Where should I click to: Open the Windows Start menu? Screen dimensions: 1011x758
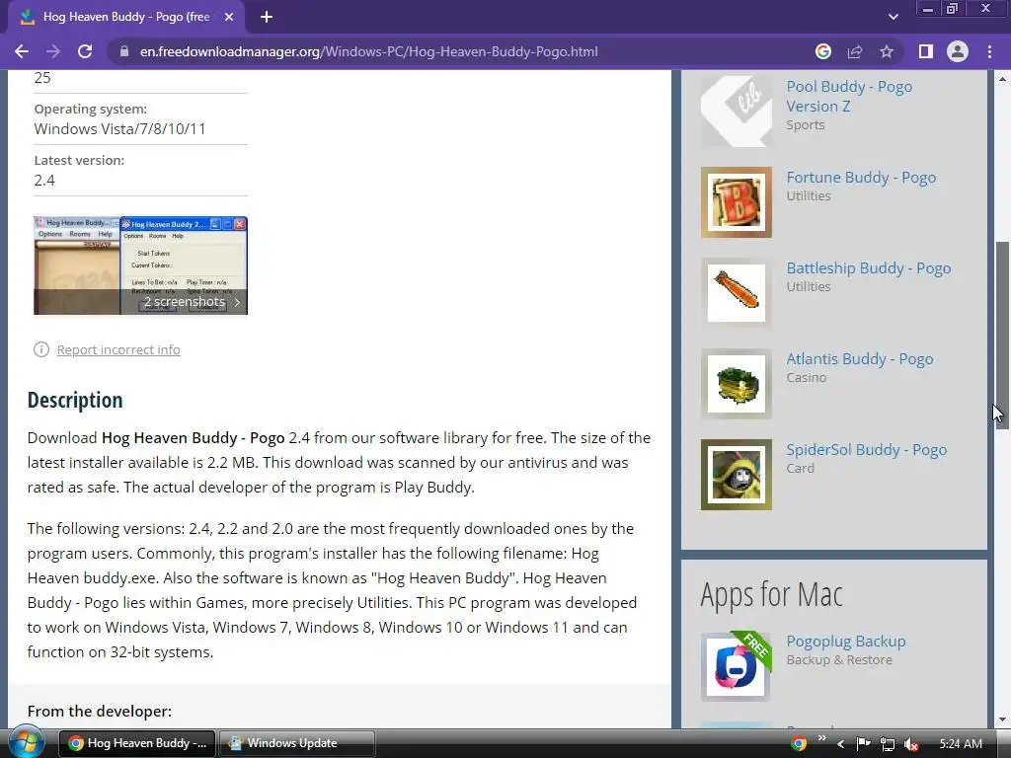25,743
